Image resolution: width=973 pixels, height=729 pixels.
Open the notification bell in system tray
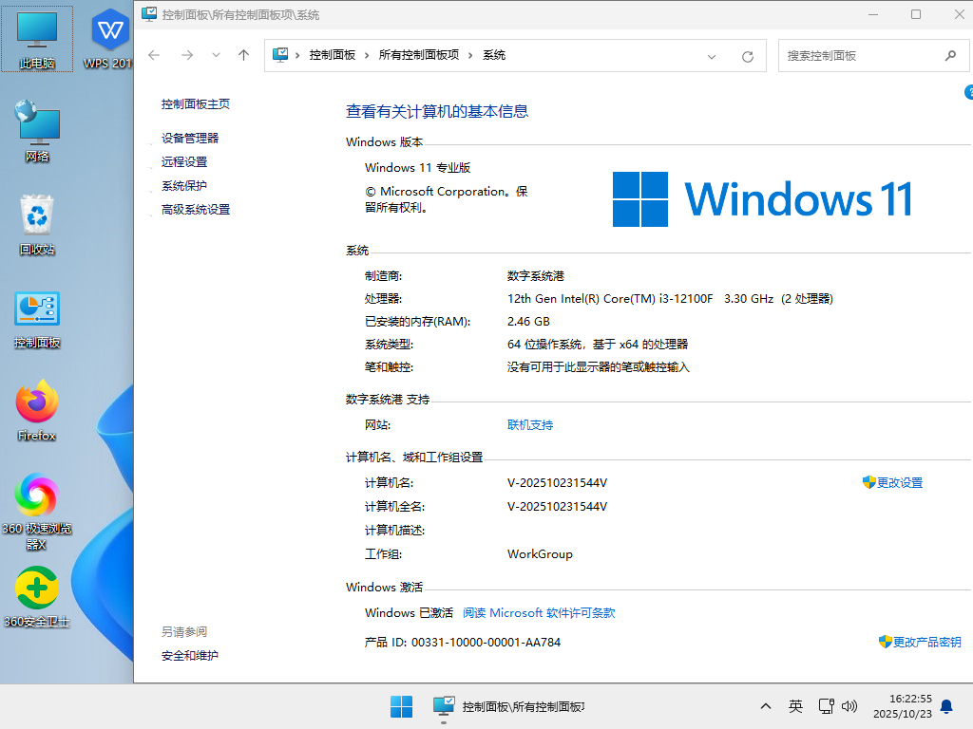[945, 706]
